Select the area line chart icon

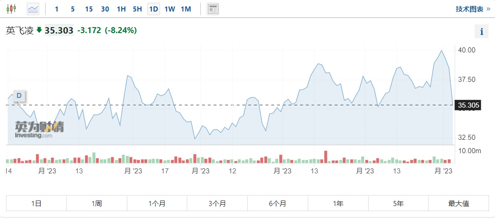(x=33, y=9)
